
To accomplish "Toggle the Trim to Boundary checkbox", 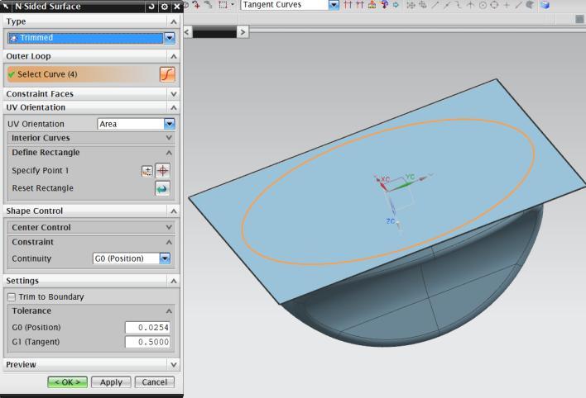I will [x=12, y=297].
